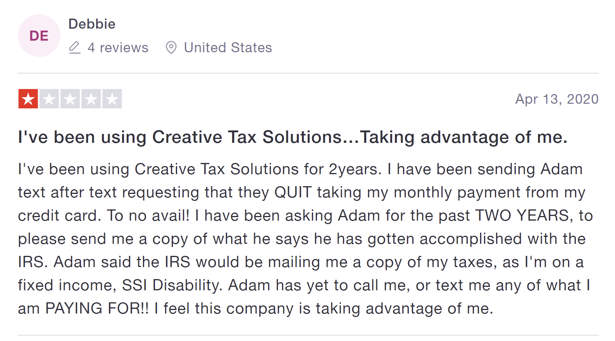The image size is (615, 341).
Task: Click the SSI Disability phrase
Action: click(x=172, y=285)
